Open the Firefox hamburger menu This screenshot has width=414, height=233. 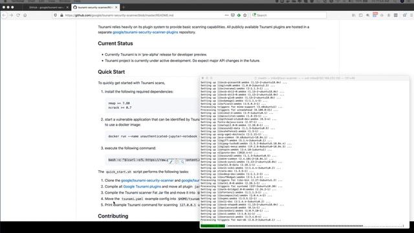tap(411, 16)
